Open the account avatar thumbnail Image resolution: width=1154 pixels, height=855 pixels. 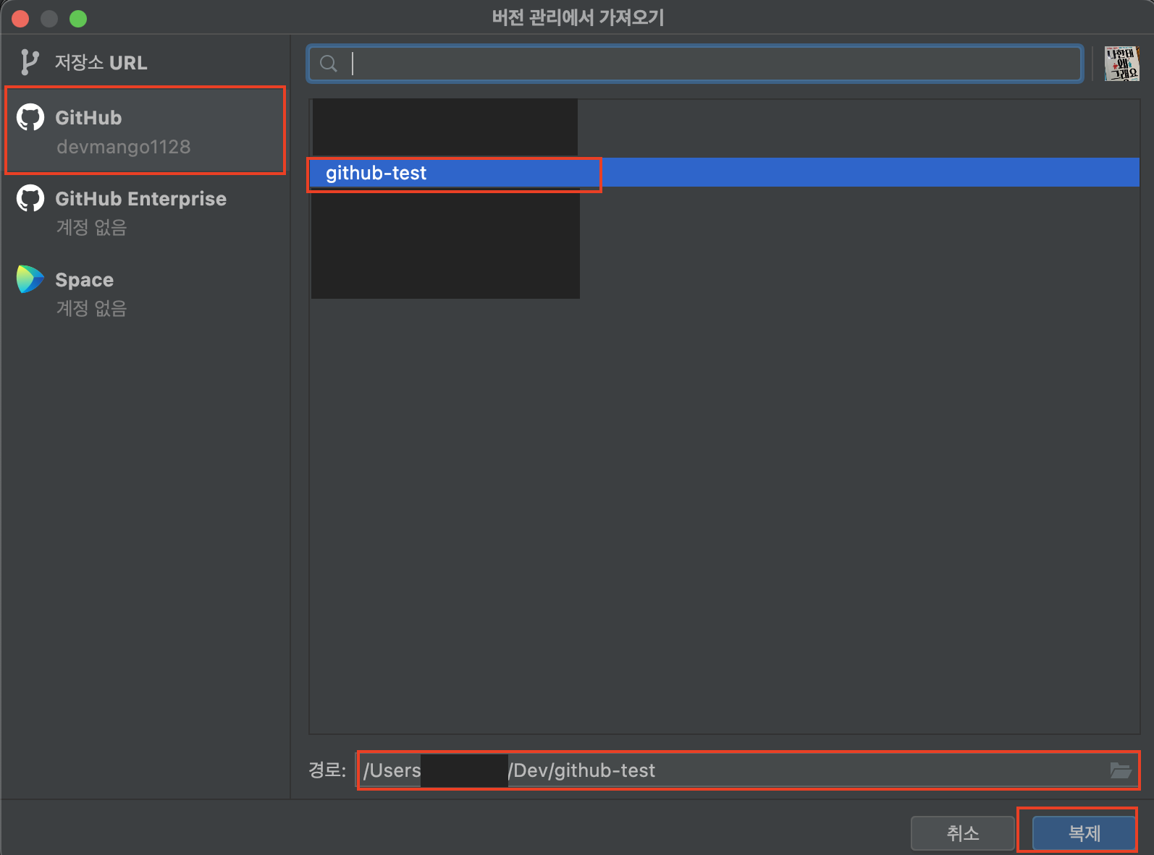click(1122, 64)
